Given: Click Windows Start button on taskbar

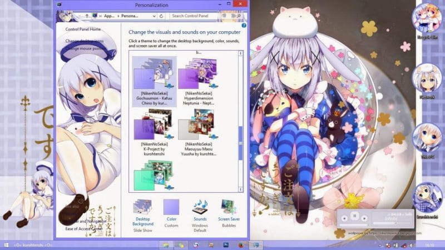Looking at the screenshot, I should [x=7, y=244].
